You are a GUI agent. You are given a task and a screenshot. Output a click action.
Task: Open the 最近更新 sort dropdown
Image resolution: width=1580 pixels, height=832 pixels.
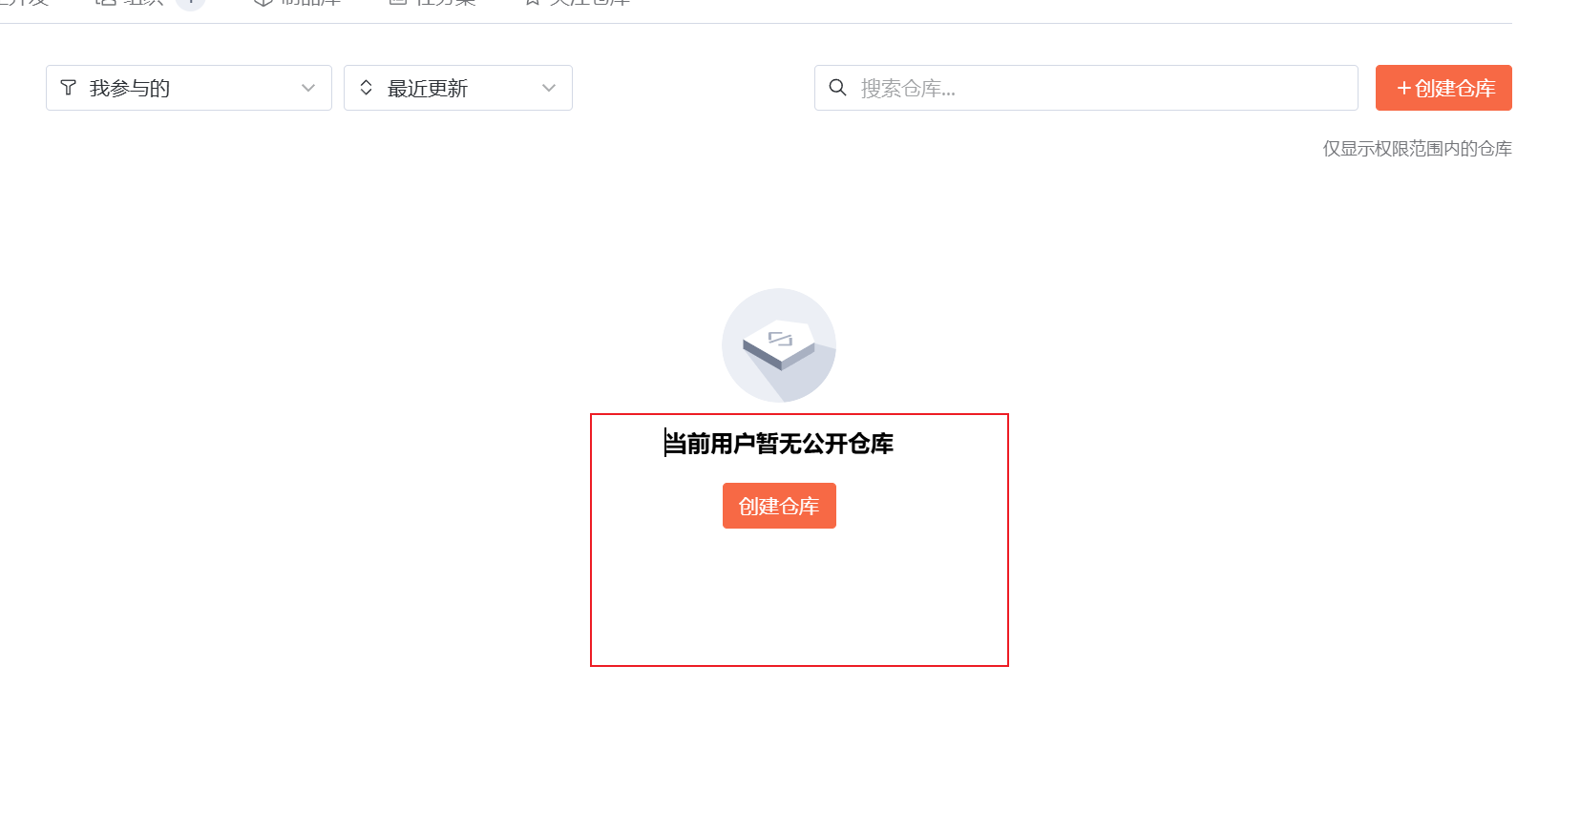pos(458,88)
